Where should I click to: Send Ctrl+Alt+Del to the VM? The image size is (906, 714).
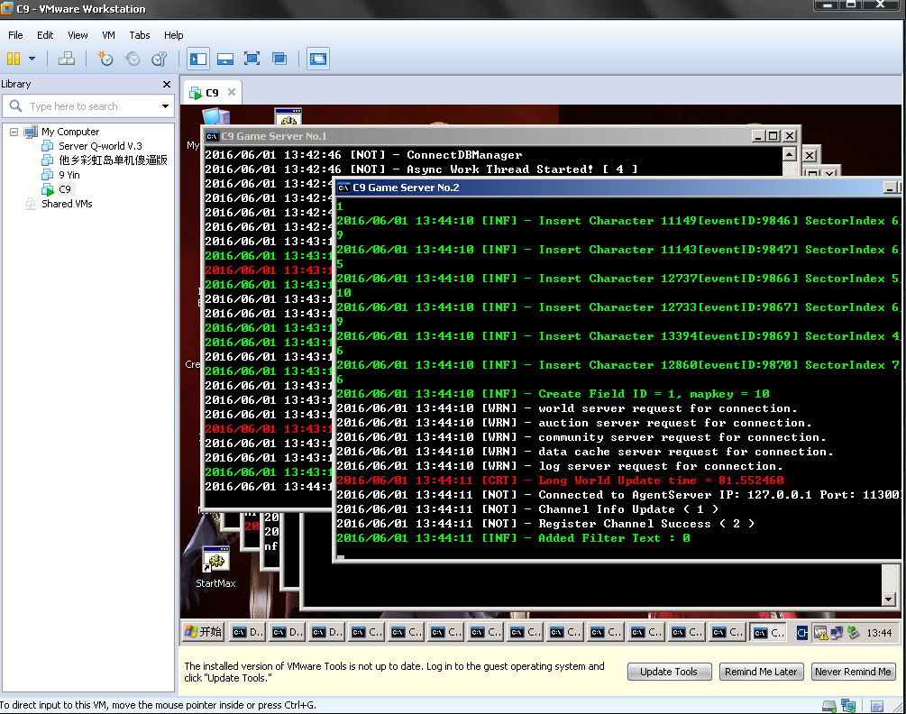67,59
